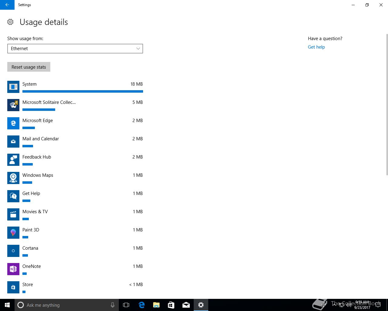Viewport: 388px width, 311px height.
Task: Click the Microsoft Edge usage bar
Action: (28, 128)
